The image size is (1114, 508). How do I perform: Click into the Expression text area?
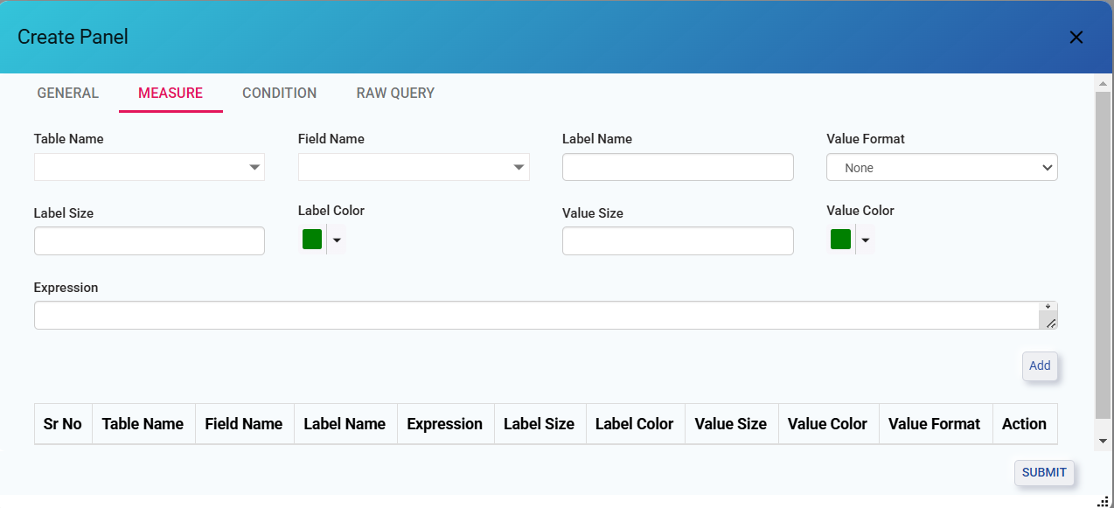click(x=537, y=316)
